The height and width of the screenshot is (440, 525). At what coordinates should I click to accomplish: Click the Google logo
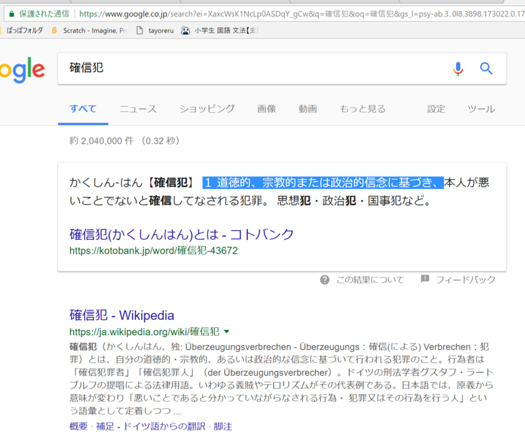click(x=22, y=70)
